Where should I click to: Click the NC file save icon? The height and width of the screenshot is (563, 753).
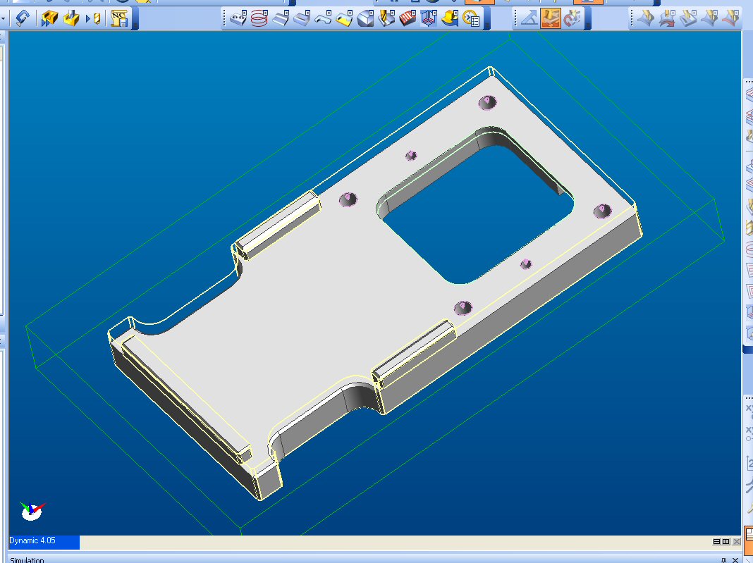point(118,19)
